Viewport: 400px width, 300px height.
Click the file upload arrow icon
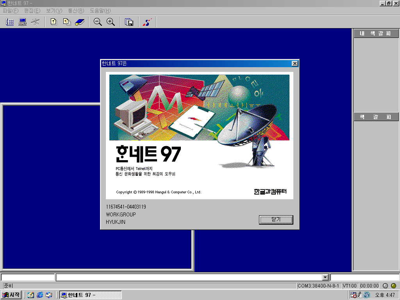tap(54, 22)
